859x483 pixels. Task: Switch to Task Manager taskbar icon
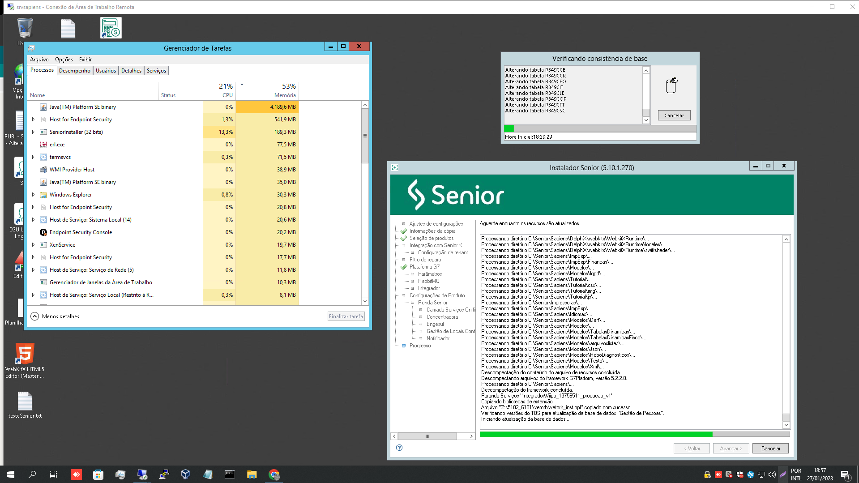(x=120, y=474)
